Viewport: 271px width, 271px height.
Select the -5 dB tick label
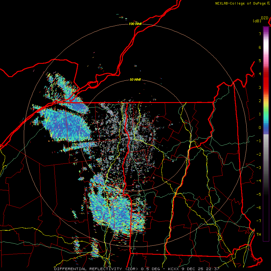[x=259, y=195]
